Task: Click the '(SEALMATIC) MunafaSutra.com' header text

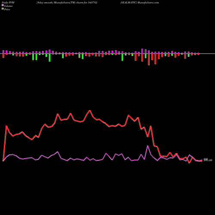Action: click(140, 3)
